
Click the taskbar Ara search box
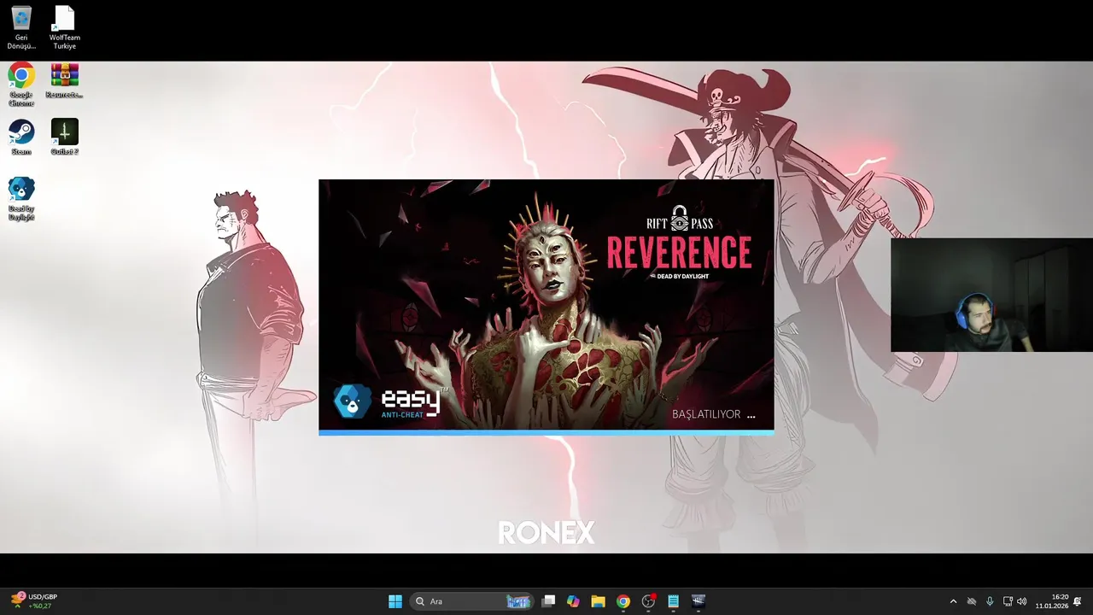(x=472, y=601)
